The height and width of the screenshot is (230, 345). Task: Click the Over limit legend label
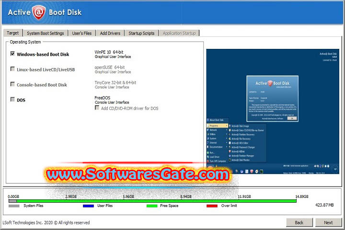tap(229, 206)
